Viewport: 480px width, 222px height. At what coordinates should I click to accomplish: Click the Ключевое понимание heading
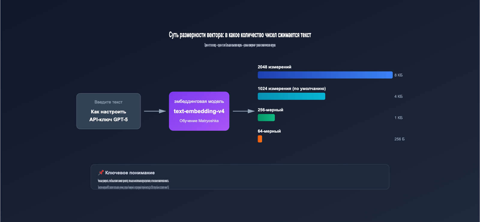(x=130, y=173)
